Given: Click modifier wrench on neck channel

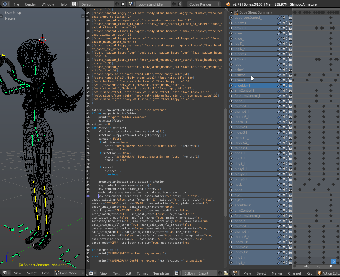Looking at the screenshot, I should pyautogui.click(x=279, y=185).
